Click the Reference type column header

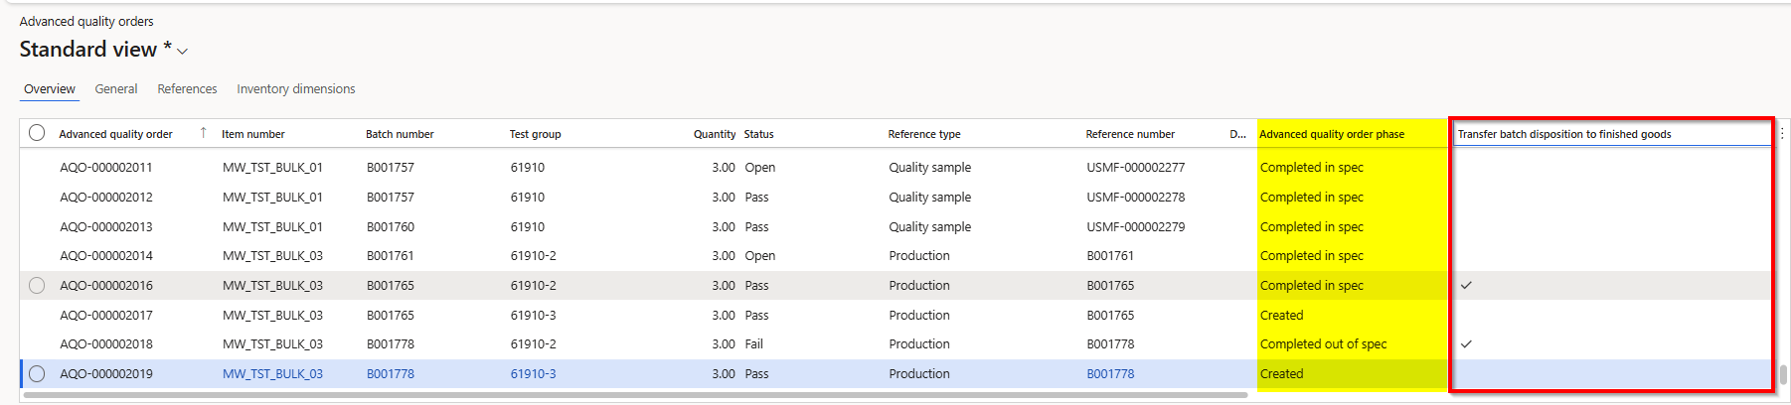click(x=924, y=134)
